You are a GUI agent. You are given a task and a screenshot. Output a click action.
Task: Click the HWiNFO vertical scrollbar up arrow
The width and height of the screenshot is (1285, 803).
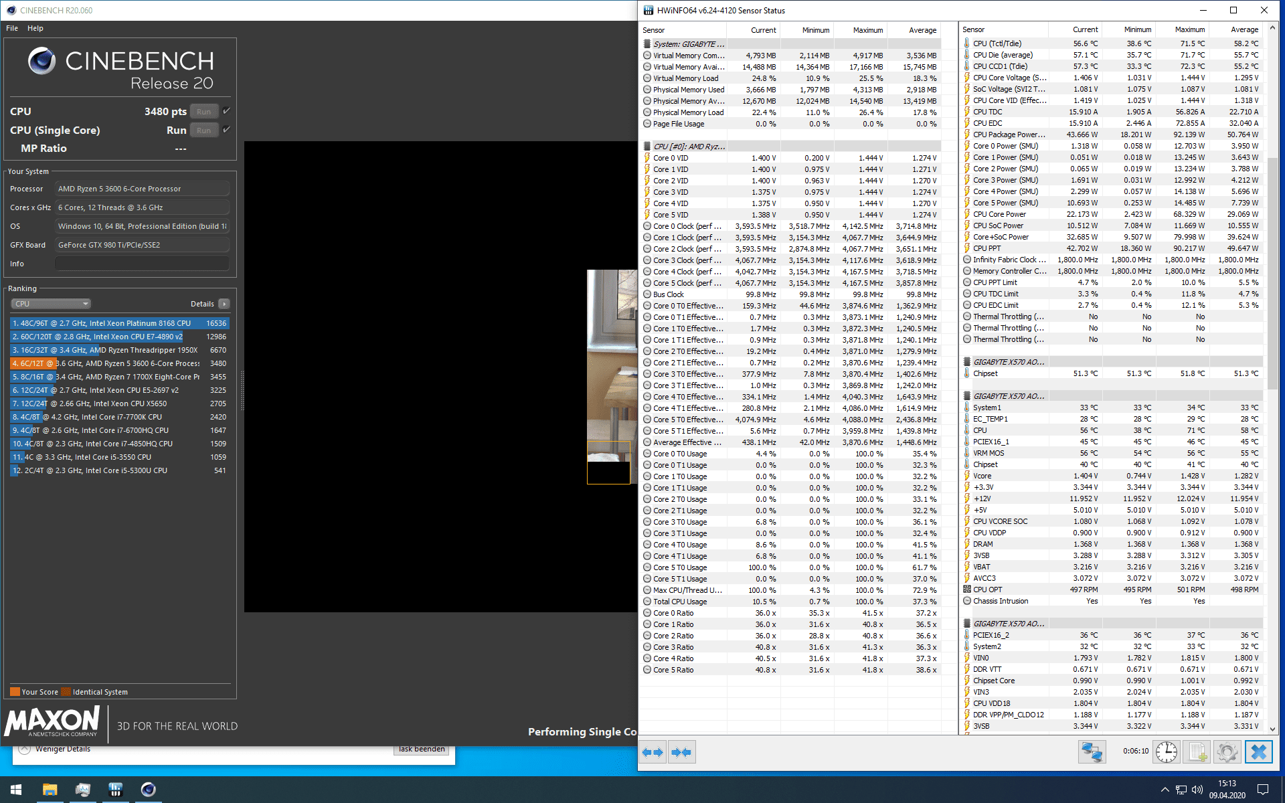pos(1272,29)
